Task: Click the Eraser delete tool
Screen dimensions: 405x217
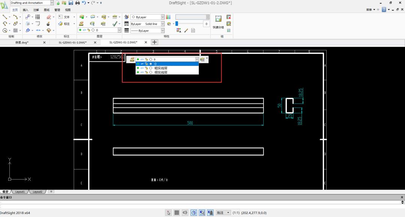Action: [x=48, y=17]
